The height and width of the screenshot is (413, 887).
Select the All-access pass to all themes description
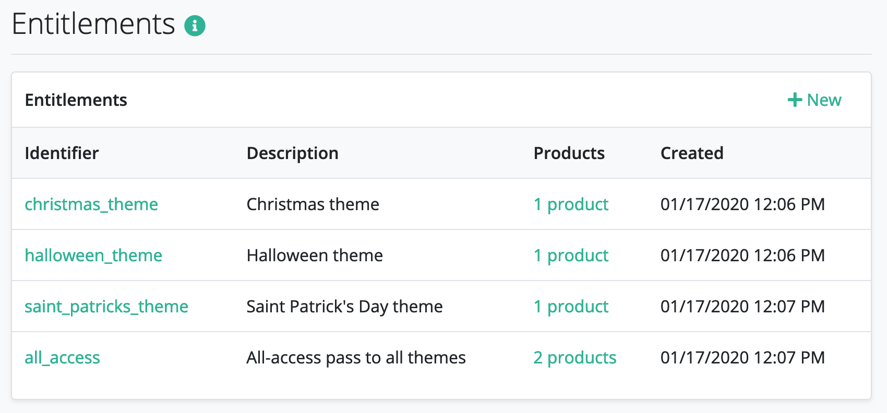point(356,357)
